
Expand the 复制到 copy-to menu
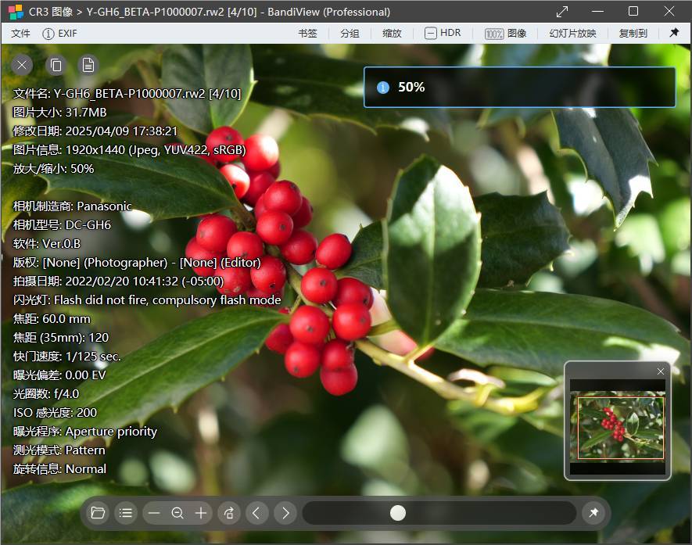tap(633, 34)
